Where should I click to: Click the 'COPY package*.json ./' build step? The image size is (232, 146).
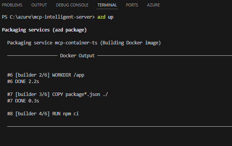click(80, 94)
